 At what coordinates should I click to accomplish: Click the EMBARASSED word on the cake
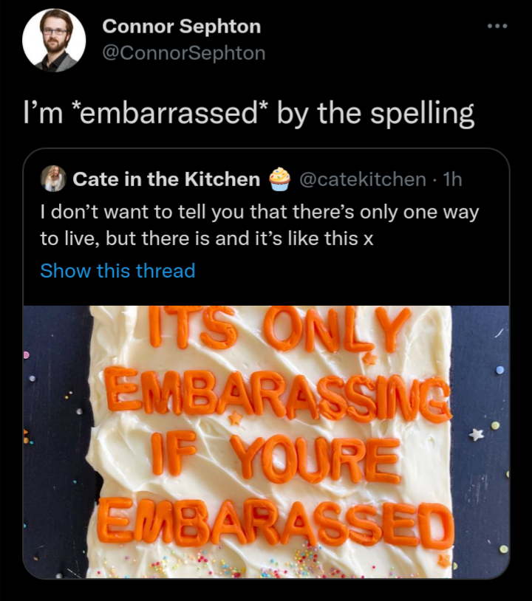(x=276, y=521)
